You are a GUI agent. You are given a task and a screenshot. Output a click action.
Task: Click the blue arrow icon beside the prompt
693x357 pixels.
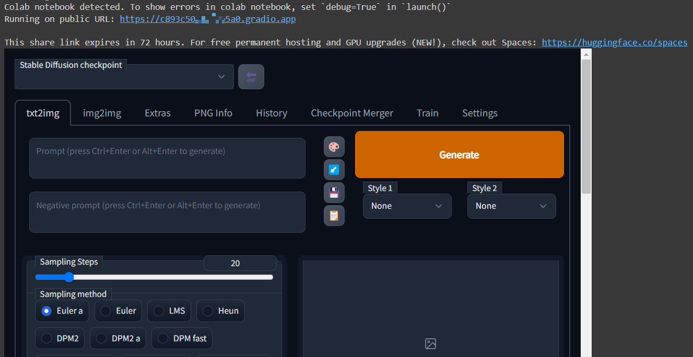tap(334, 170)
